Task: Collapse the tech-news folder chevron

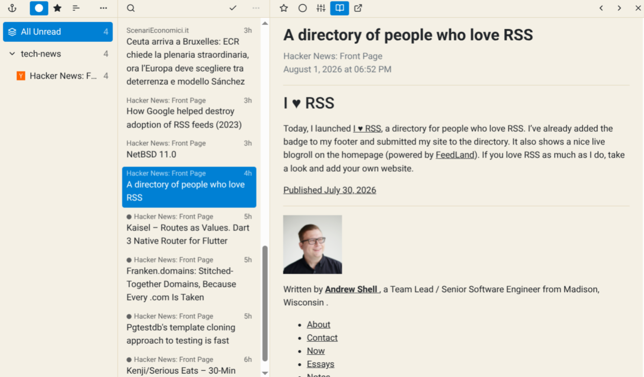Action: pos(12,54)
